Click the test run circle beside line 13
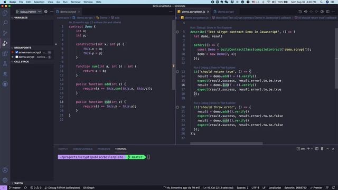Image resolution: width=338 pixels, height=190 pixels. click(177, 72)
